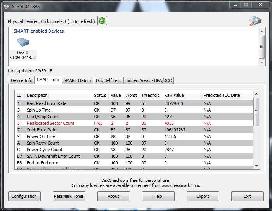Sort by the Description column header
The height and width of the screenshot is (211, 272).
58,95
